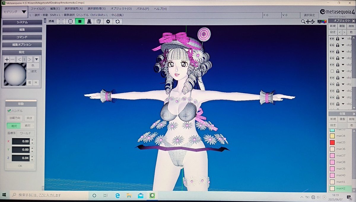The height and width of the screenshot is (202, 356).
Task: Toggle wireframe line display with the hollow square icon
Action: [70, 21]
